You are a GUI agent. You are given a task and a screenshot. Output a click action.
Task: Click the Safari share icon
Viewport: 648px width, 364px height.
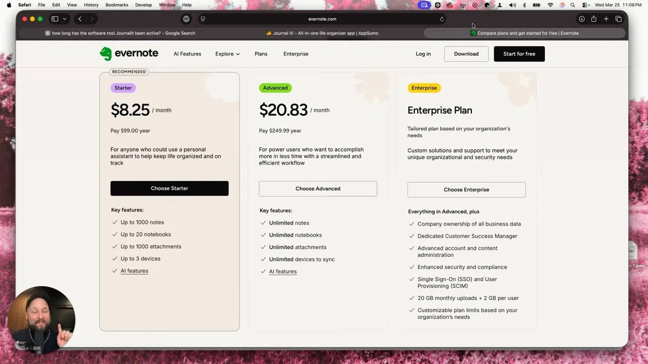pyautogui.click(x=594, y=19)
